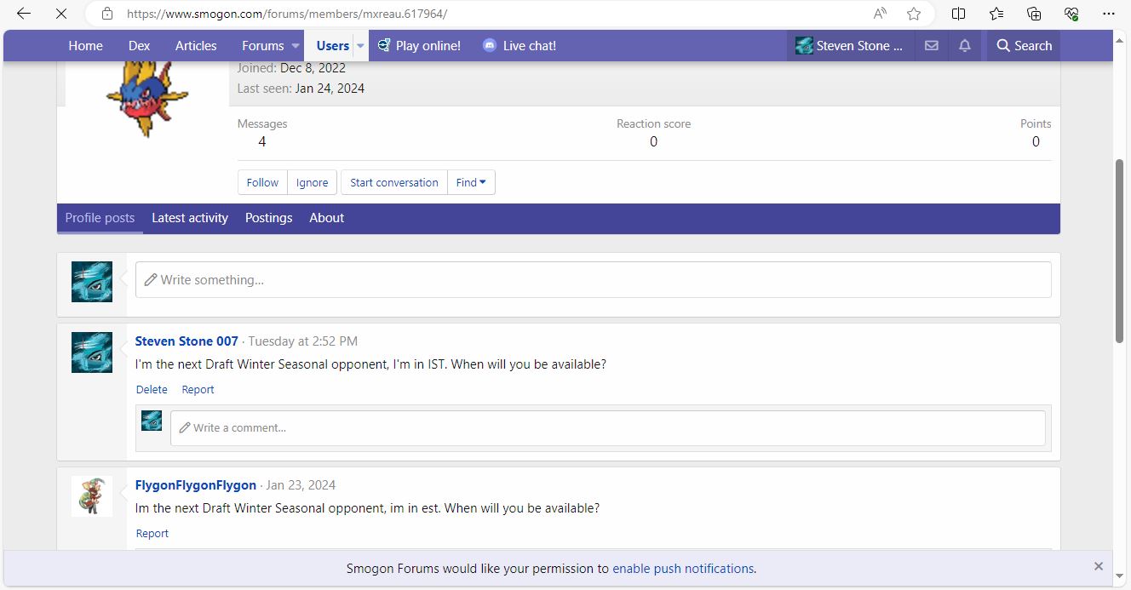Click the Read aloud icon
This screenshot has width=1131, height=590.
[880, 14]
